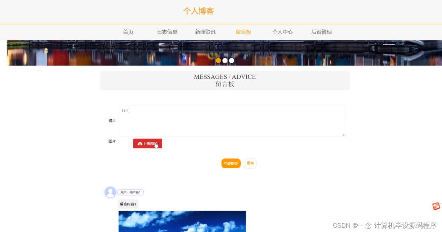Click the 个人博客 site title
442x232 pixels.
(198, 11)
